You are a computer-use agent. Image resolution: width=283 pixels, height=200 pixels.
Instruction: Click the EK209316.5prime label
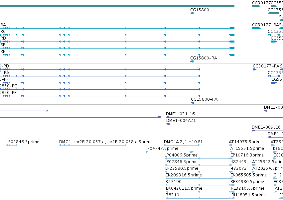coord(184,175)
